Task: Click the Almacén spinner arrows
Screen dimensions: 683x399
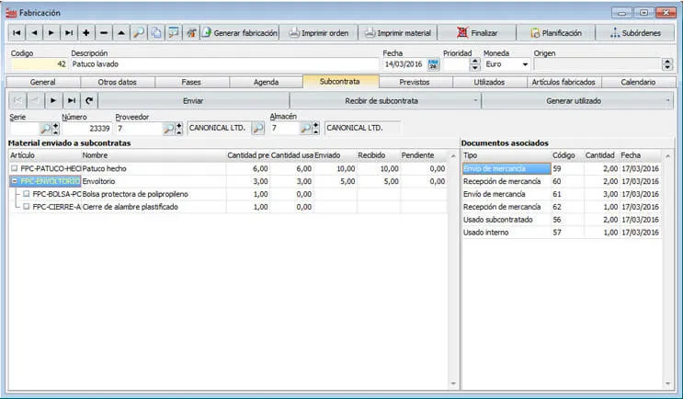Action: pyautogui.click(x=316, y=129)
